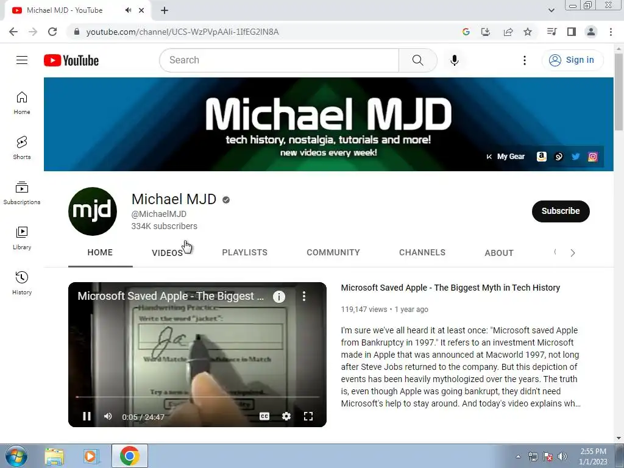The height and width of the screenshot is (468, 624).
Task: Switch to the ABOUT tab
Action: [x=499, y=253]
